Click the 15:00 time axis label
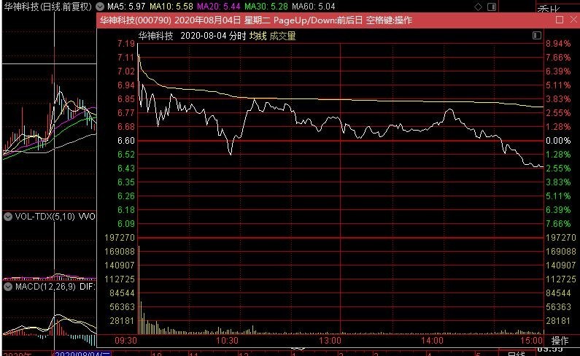Screen dimensions: 580x356 point(532,341)
